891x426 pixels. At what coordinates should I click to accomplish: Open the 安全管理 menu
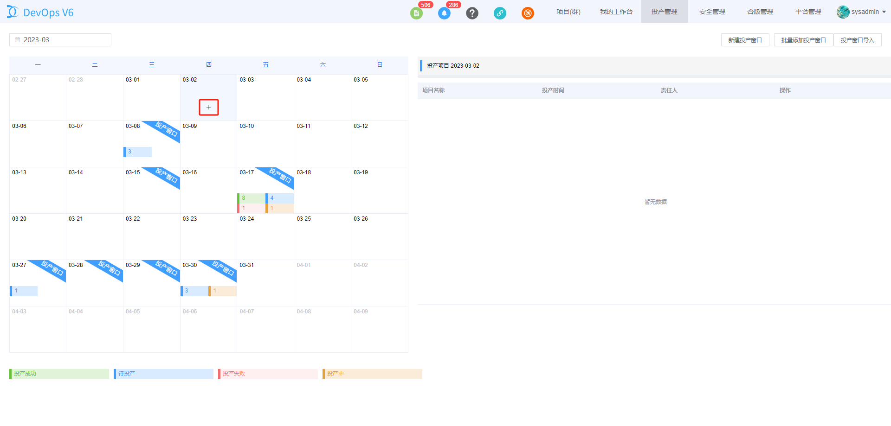(x=712, y=12)
